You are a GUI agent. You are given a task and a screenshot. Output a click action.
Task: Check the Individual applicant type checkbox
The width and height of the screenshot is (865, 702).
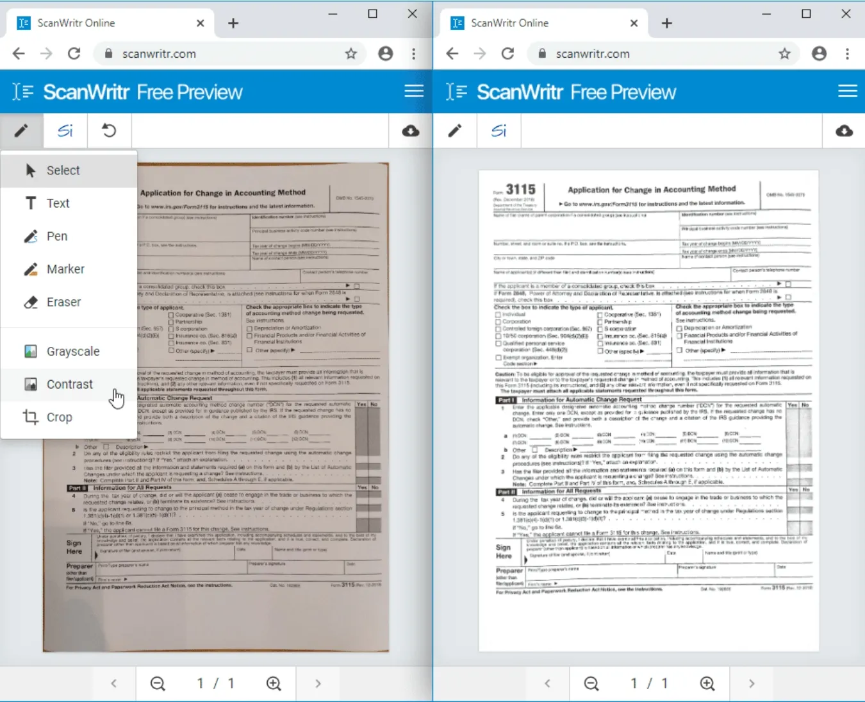click(x=498, y=314)
